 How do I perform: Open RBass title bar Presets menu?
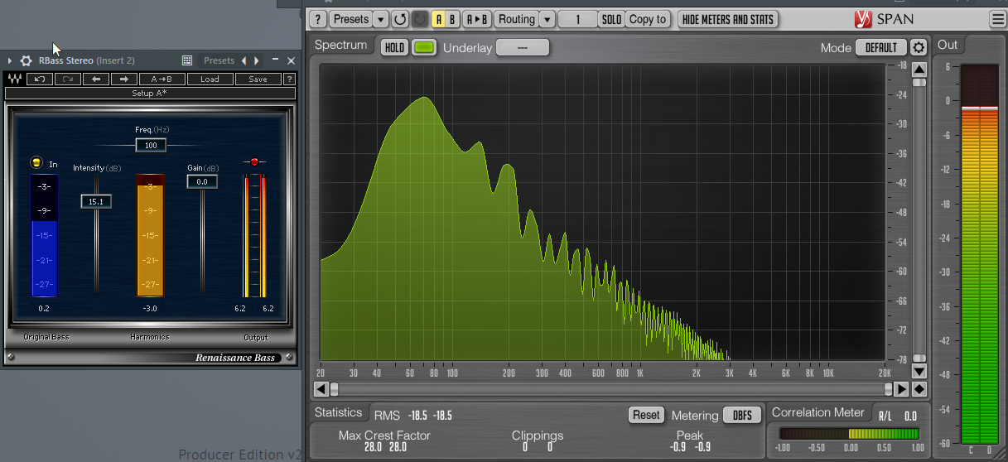pyautogui.click(x=219, y=60)
